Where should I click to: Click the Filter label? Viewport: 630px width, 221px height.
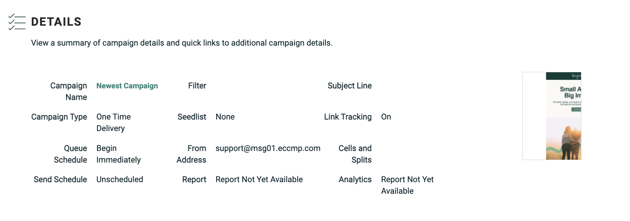[x=197, y=86]
